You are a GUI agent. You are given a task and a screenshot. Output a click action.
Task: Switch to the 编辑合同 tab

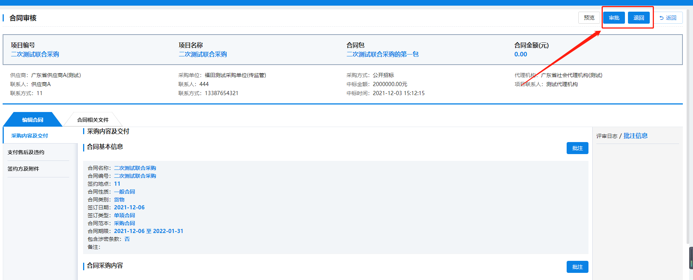(32, 120)
